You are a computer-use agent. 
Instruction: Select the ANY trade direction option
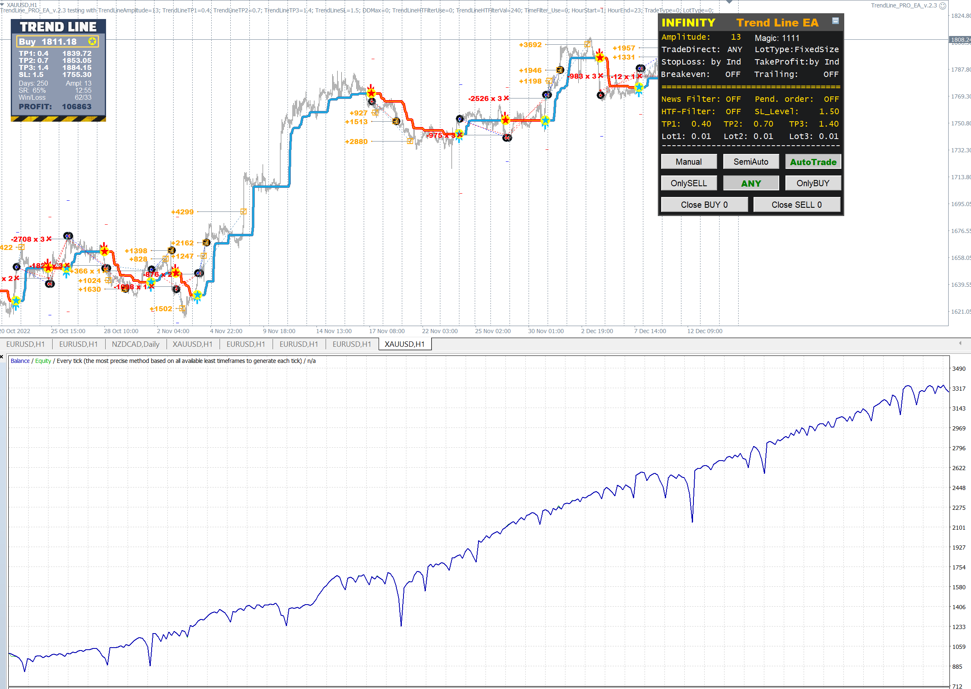click(751, 183)
